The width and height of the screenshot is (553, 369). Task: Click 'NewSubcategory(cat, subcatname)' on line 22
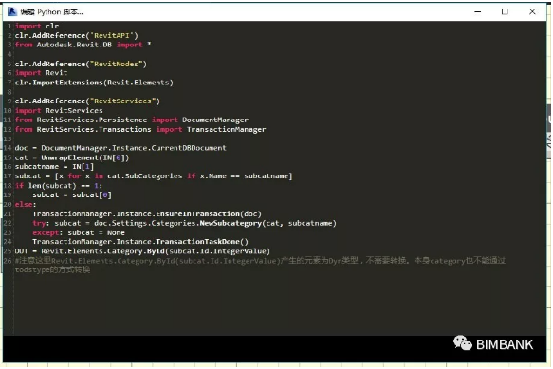point(268,223)
